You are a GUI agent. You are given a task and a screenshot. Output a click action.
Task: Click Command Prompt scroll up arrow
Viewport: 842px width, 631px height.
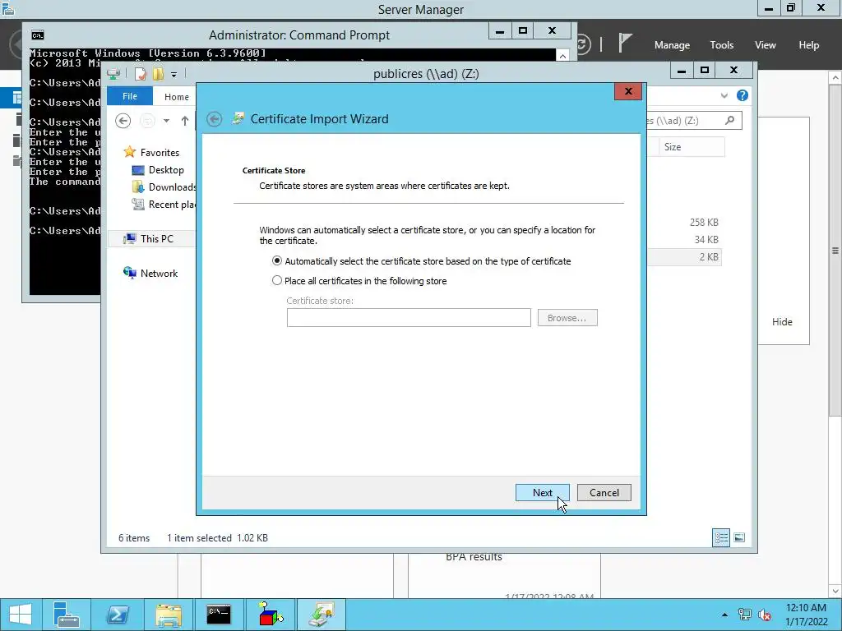click(562, 56)
